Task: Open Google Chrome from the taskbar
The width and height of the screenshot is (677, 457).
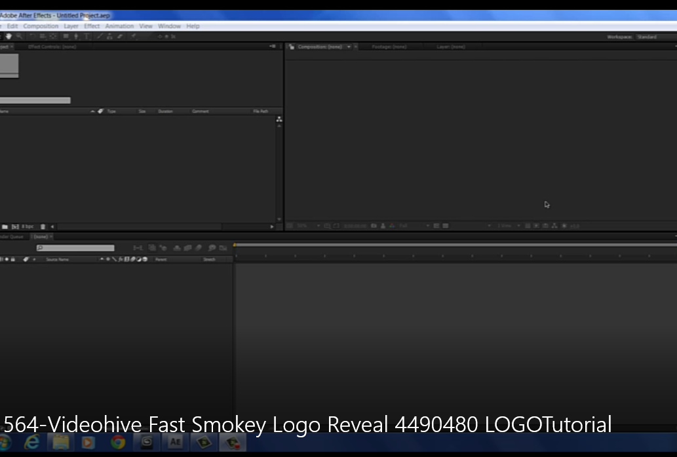Action: 118,443
